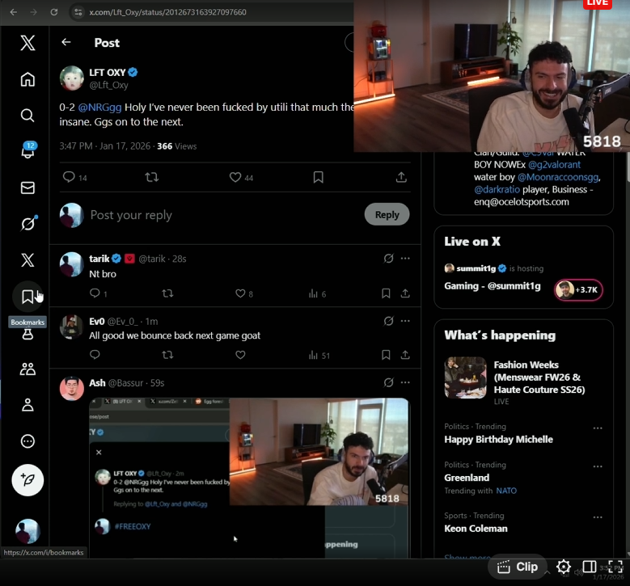Open more options on Ev0's reply

(x=405, y=321)
